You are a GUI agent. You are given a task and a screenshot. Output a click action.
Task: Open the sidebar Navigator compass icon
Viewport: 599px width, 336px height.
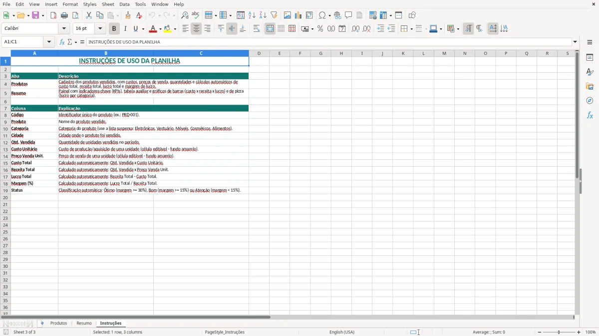point(590,101)
